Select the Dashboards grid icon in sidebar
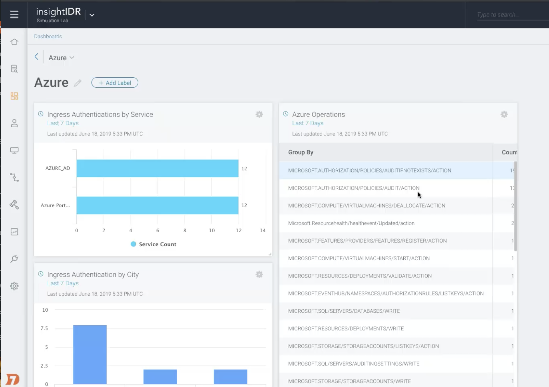This screenshot has height=387, width=549. click(x=14, y=96)
